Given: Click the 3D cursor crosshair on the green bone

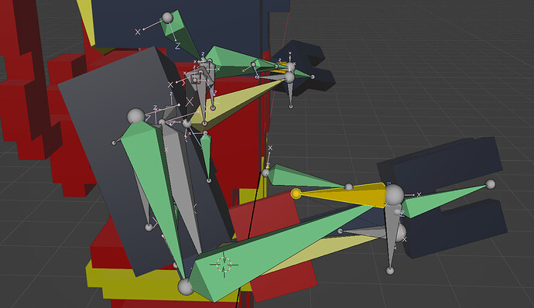Looking at the screenshot, I should click(224, 264).
